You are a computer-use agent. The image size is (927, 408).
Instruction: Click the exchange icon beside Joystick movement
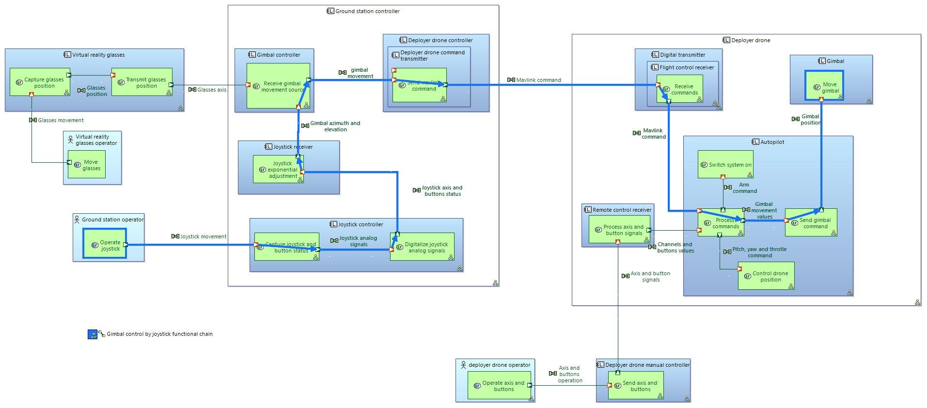point(175,236)
